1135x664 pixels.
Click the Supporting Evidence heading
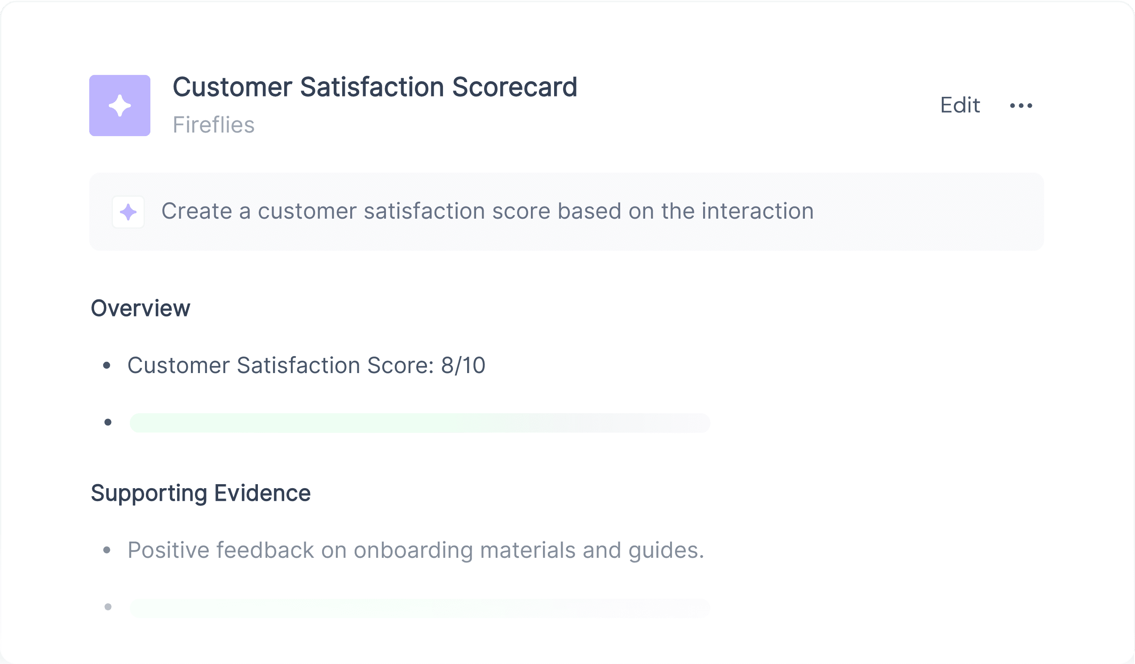click(x=201, y=493)
